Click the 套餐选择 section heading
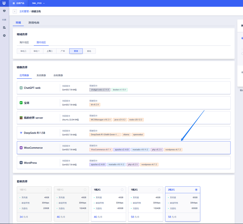243x224 pixels. click(22, 181)
